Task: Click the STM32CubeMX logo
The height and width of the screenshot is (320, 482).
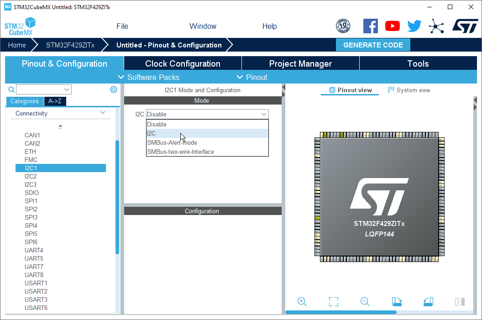Action: coord(20,26)
